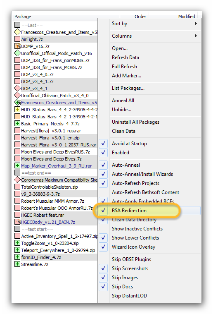Click the yellow diamond icon beside Francescos_Creatures_and_Items_v5b

coord(17,32)
